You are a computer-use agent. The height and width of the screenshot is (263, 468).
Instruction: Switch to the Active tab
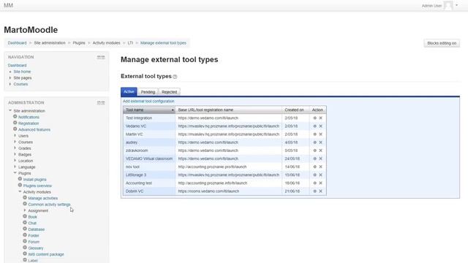click(129, 92)
